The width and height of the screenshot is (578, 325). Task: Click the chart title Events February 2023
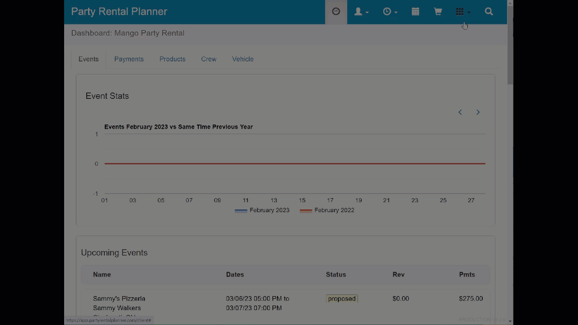(178, 127)
